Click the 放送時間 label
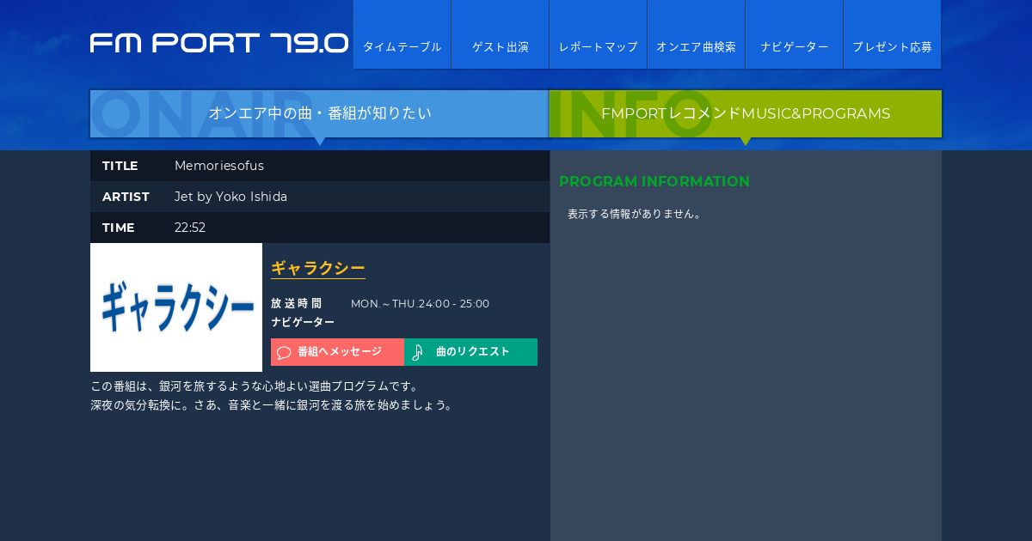The image size is (1032, 541). point(297,303)
